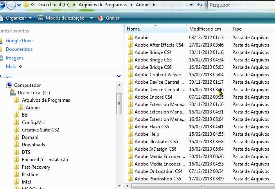Select Fast Recovery folder in tree
The height and width of the screenshot is (189, 275).
(x=36, y=167)
